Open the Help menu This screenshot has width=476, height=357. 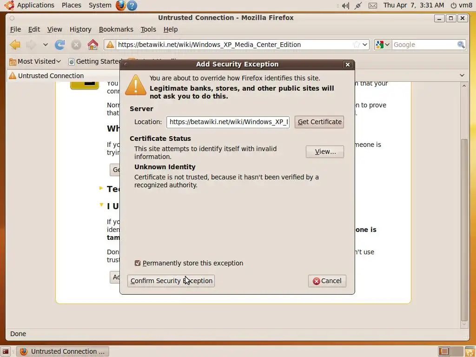pyautogui.click(x=171, y=29)
